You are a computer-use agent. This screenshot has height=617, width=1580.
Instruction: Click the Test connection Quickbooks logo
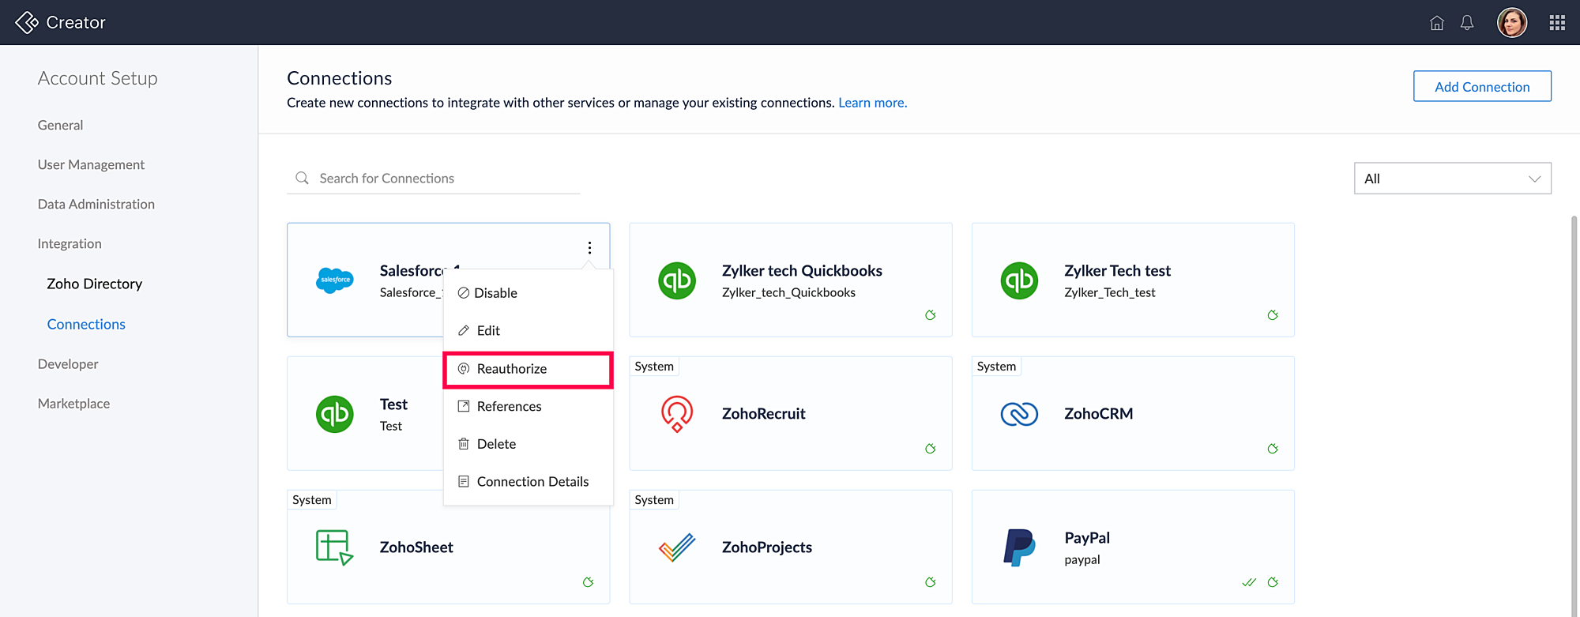335,414
